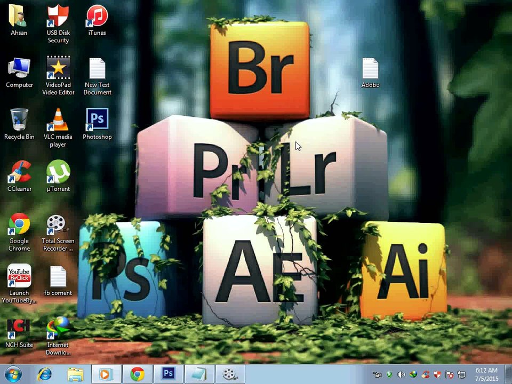Select the µTorrent desktop shortcut
512x384 pixels.
pyautogui.click(x=58, y=177)
